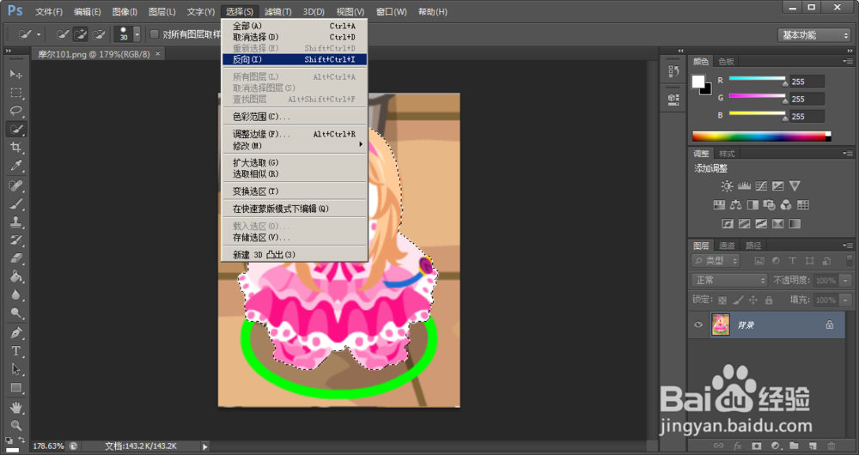
Task: Toggle lock all padlock icon
Action: coord(769,300)
